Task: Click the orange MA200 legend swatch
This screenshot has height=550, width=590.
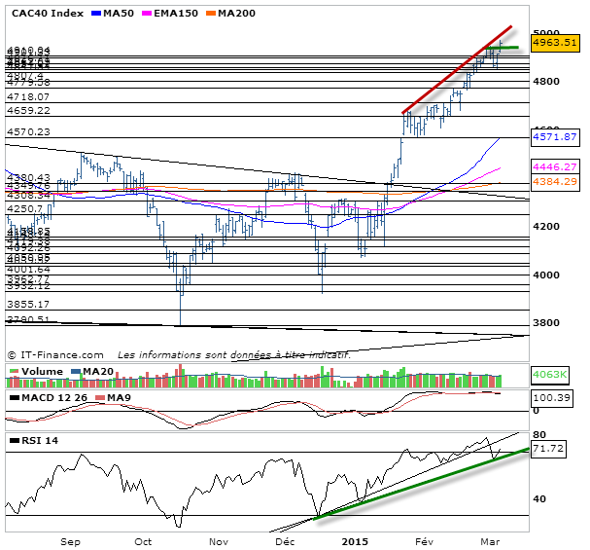Action: pos(212,13)
